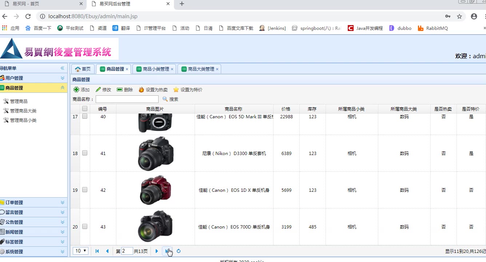Open the browser profile icon
The image size is (486, 262).
coord(474,16)
